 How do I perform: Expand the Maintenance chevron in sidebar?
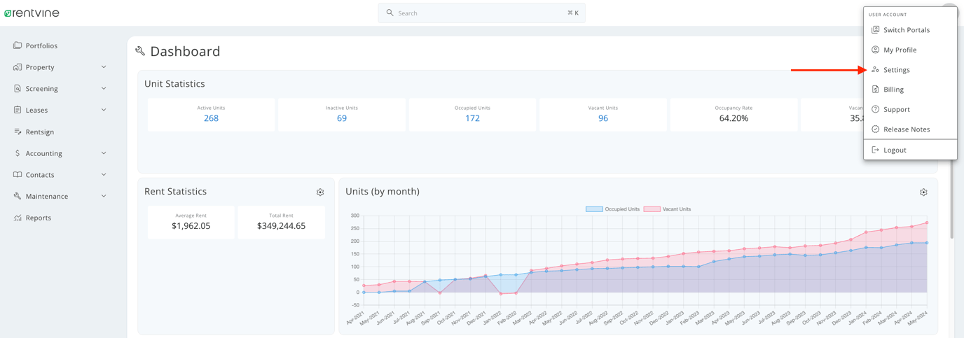click(x=104, y=197)
